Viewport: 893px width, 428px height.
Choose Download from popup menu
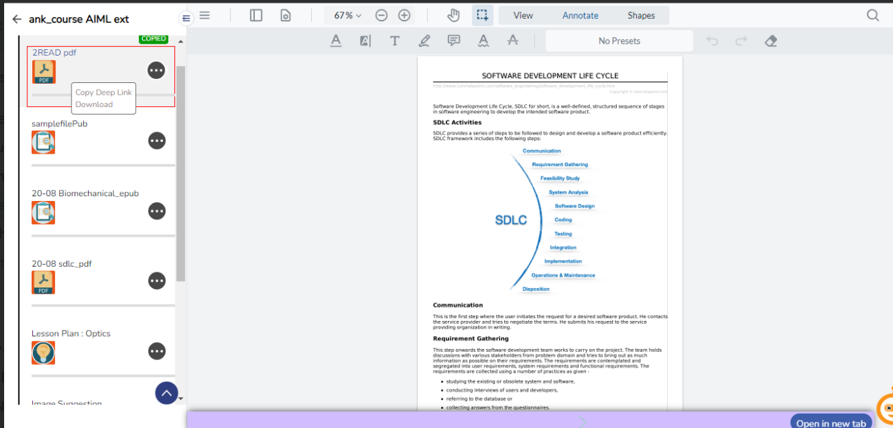pos(94,104)
